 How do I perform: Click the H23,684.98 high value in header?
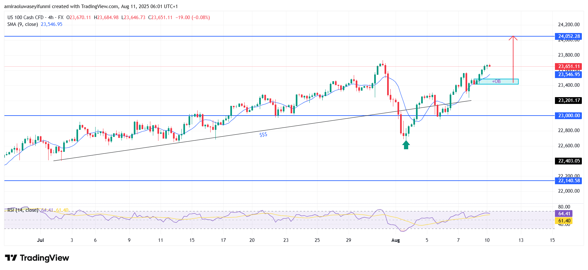pyautogui.click(x=106, y=17)
